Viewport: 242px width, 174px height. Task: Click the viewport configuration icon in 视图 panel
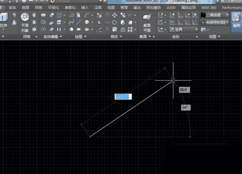tap(204, 29)
